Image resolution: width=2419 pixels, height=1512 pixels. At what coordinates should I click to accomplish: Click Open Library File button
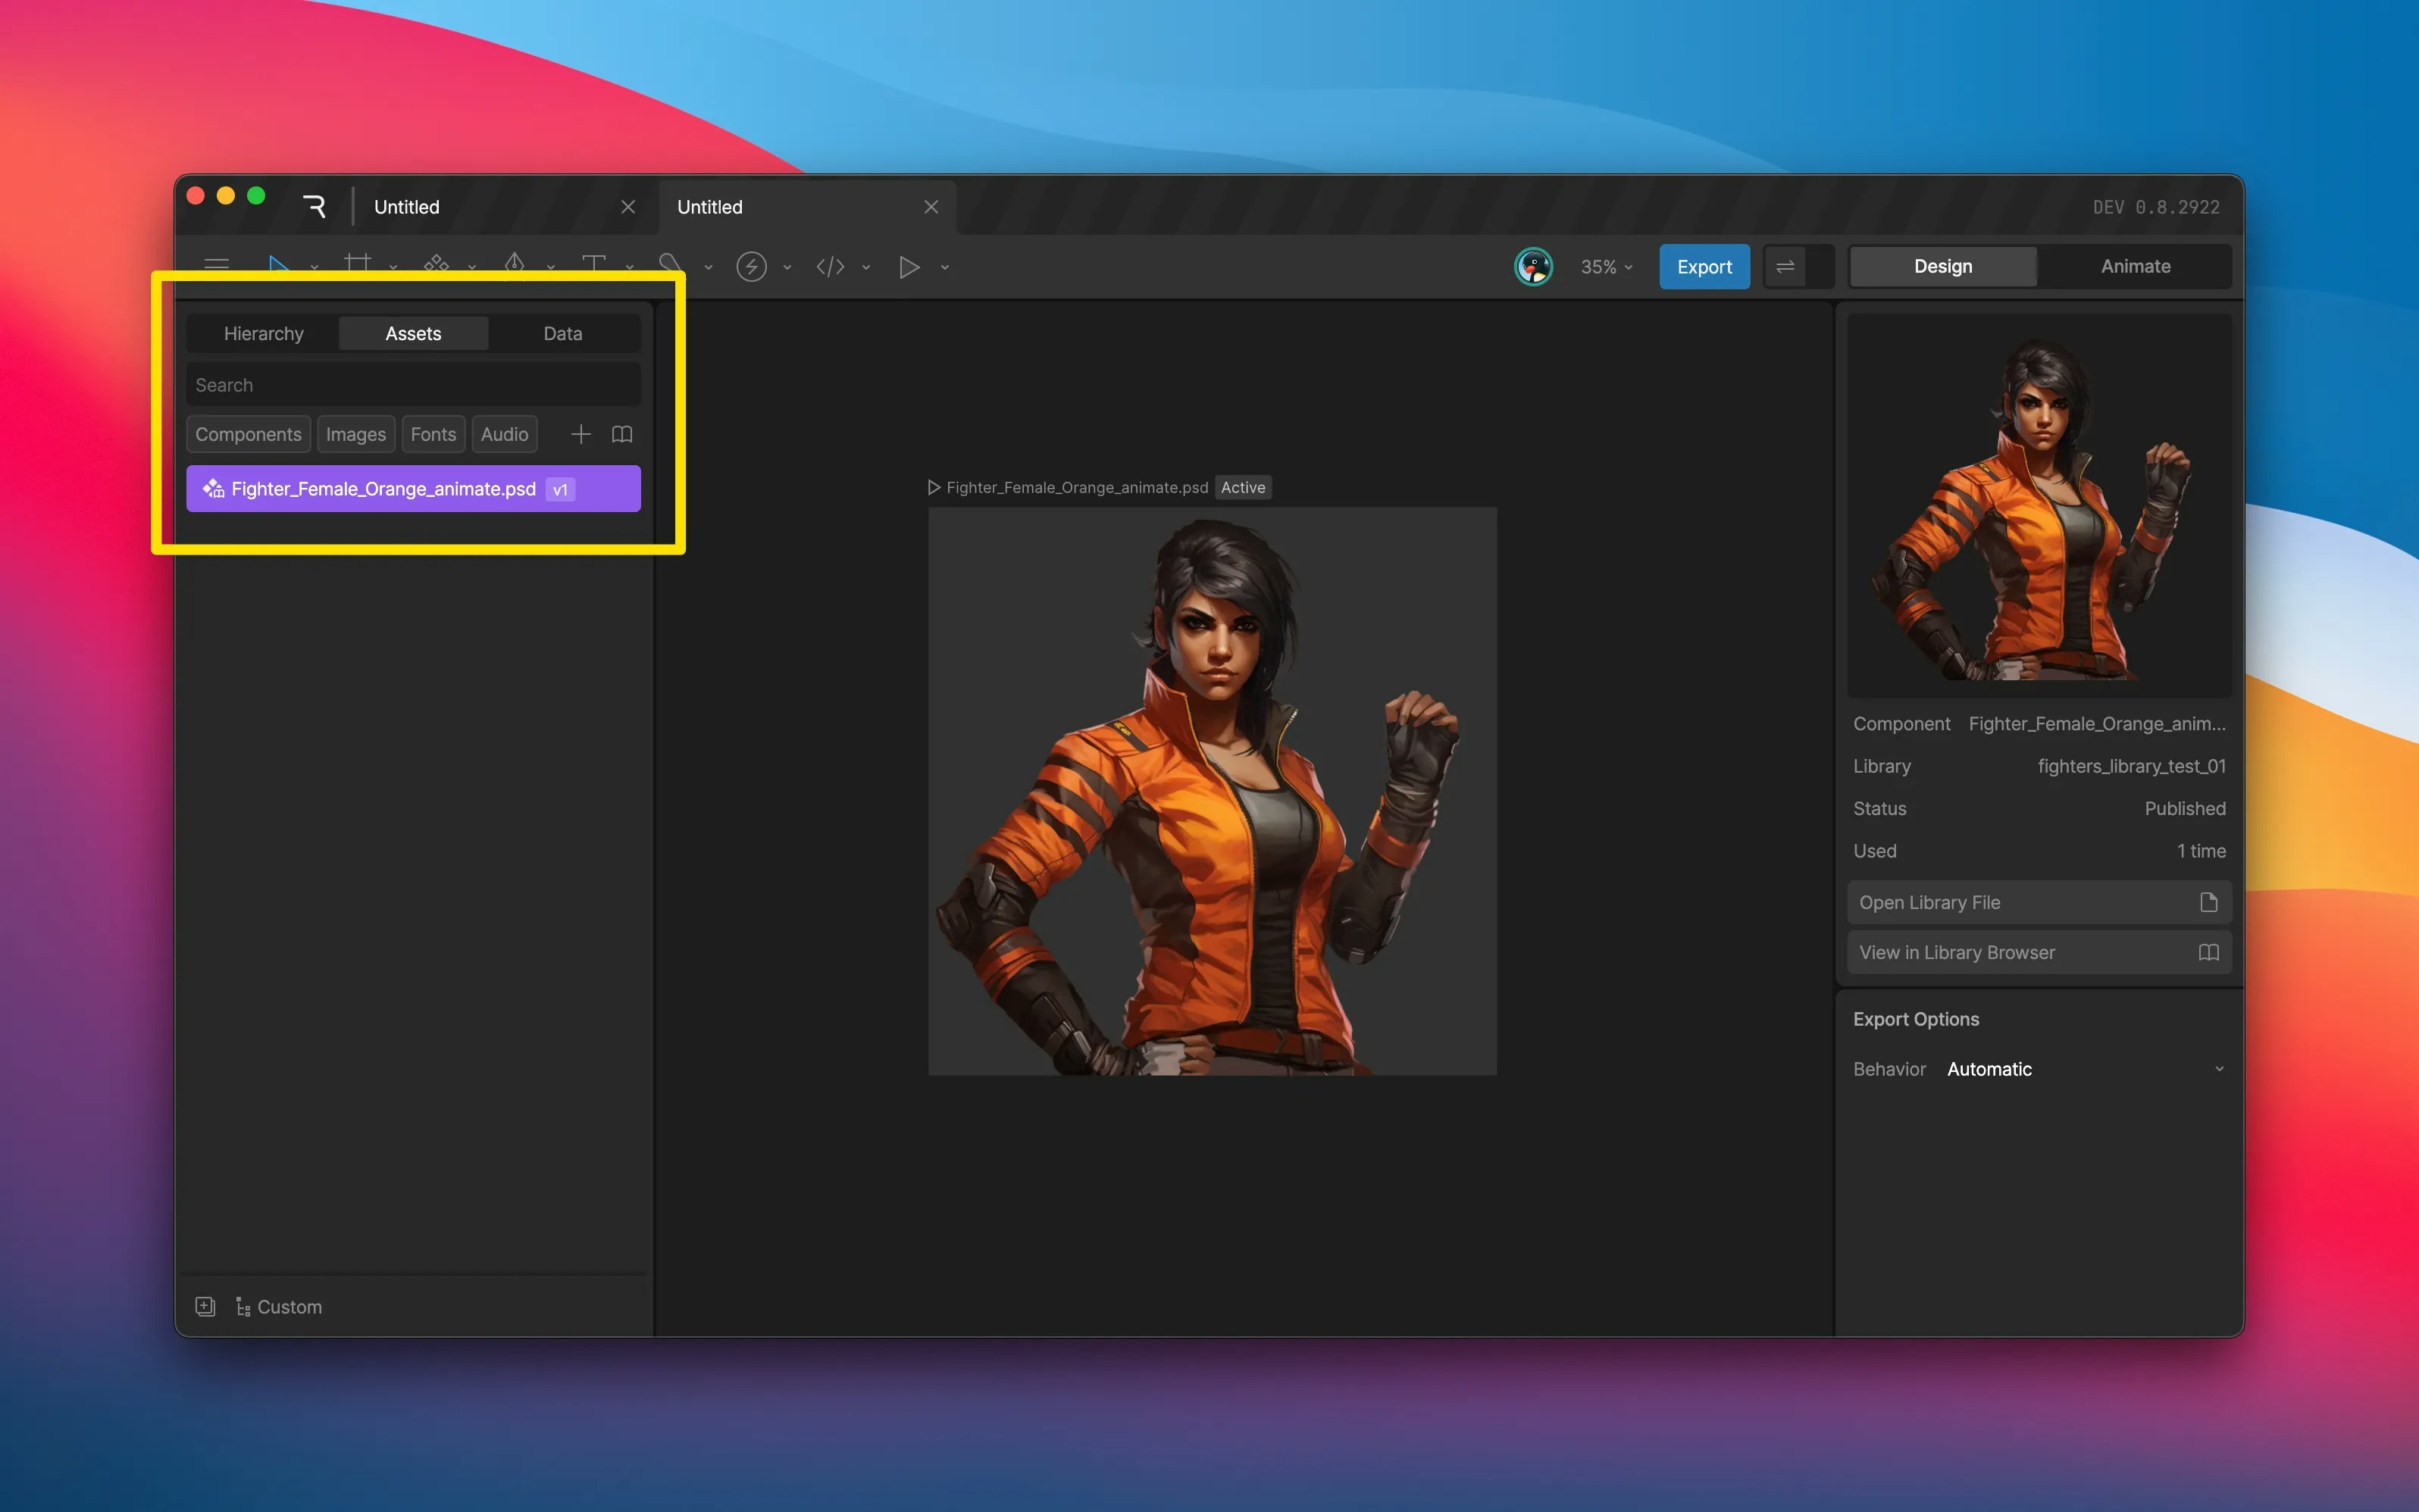point(2038,902)
